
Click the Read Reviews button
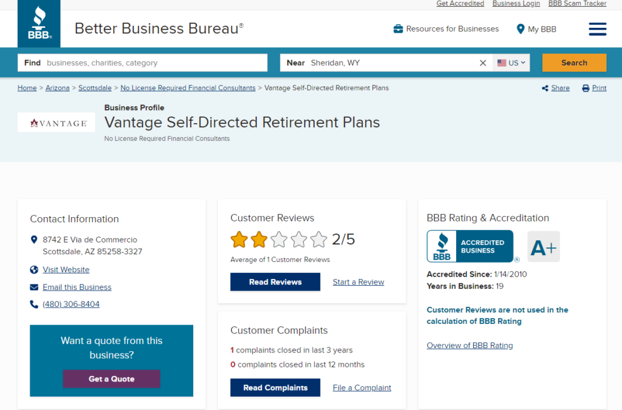pos(275,281)
